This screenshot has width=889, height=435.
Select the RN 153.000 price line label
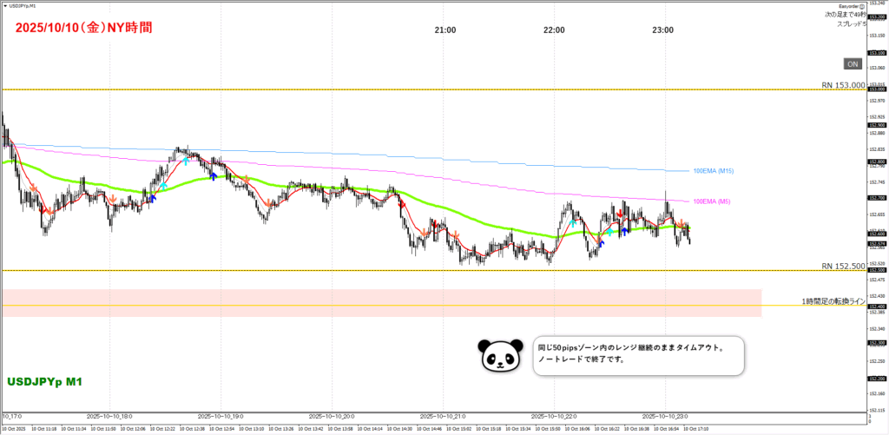click(x=842, y=85)
